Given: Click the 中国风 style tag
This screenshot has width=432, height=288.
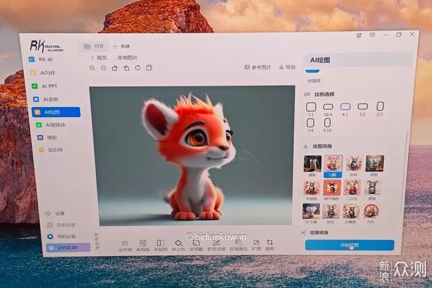Looking at the screenshot, I should coord(314,81).
